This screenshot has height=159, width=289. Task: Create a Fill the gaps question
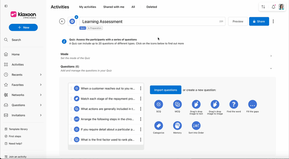[x=253, y=104]
